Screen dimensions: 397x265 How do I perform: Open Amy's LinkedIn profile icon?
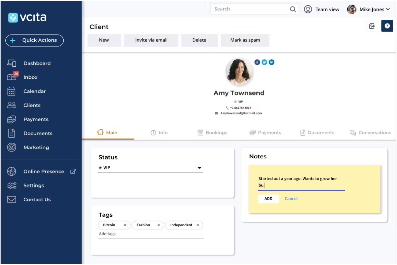coord(271,62)
